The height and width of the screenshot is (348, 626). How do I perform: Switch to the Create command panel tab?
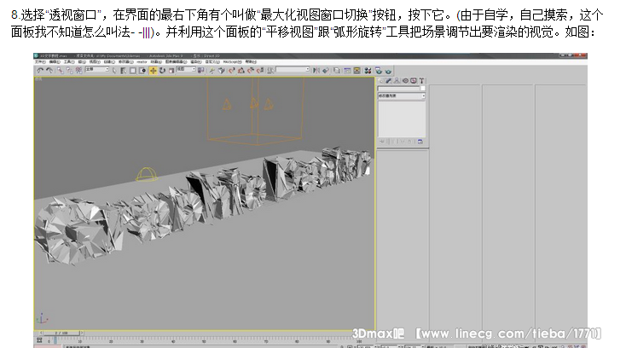point(380,80)
